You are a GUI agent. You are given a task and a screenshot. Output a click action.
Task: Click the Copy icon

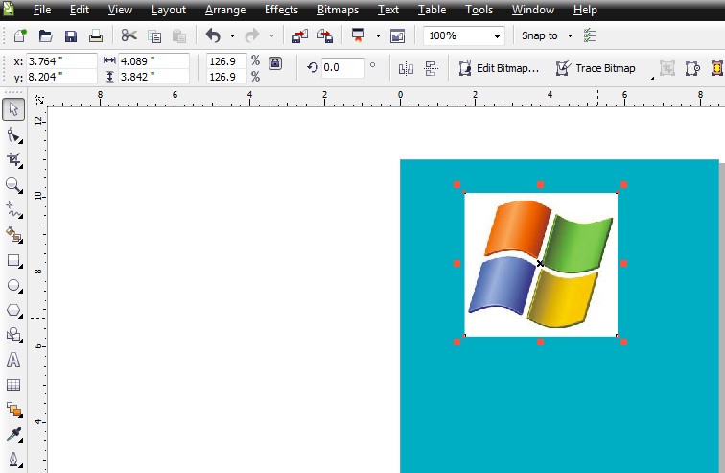pyautogui.click(x=154, y=36)
